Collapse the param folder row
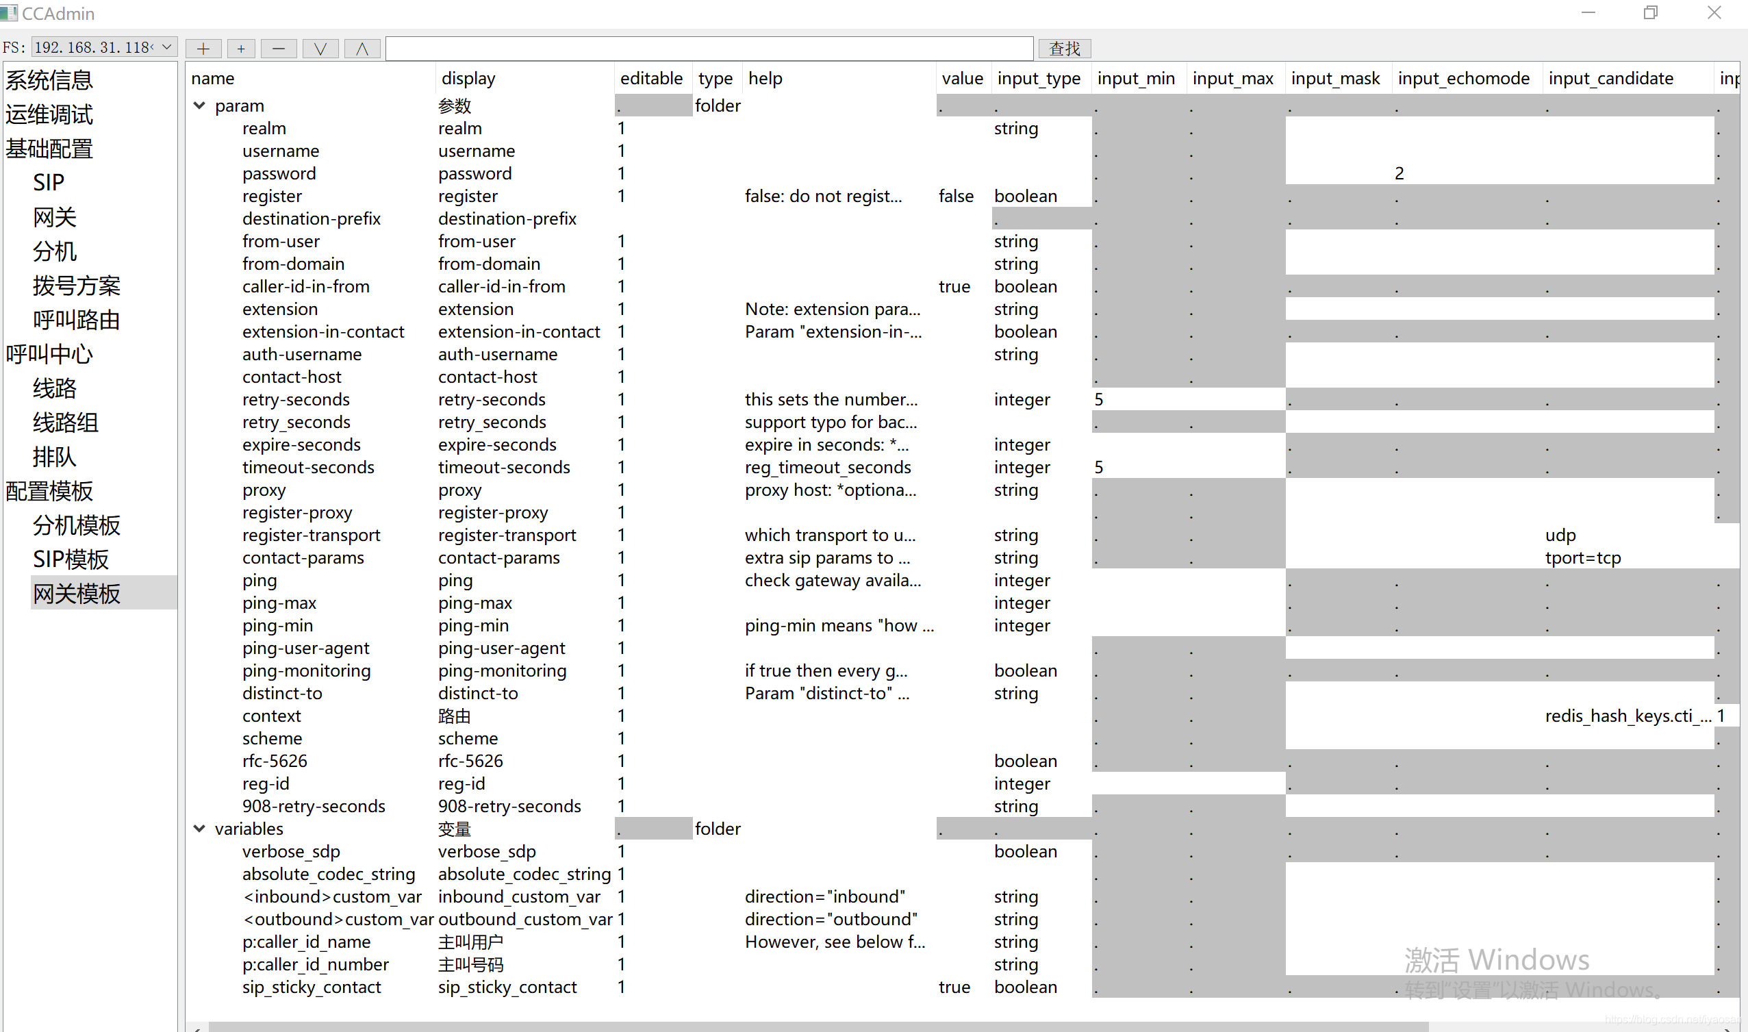This screenshot has width=1748, height=1032. tap(199, 105)
